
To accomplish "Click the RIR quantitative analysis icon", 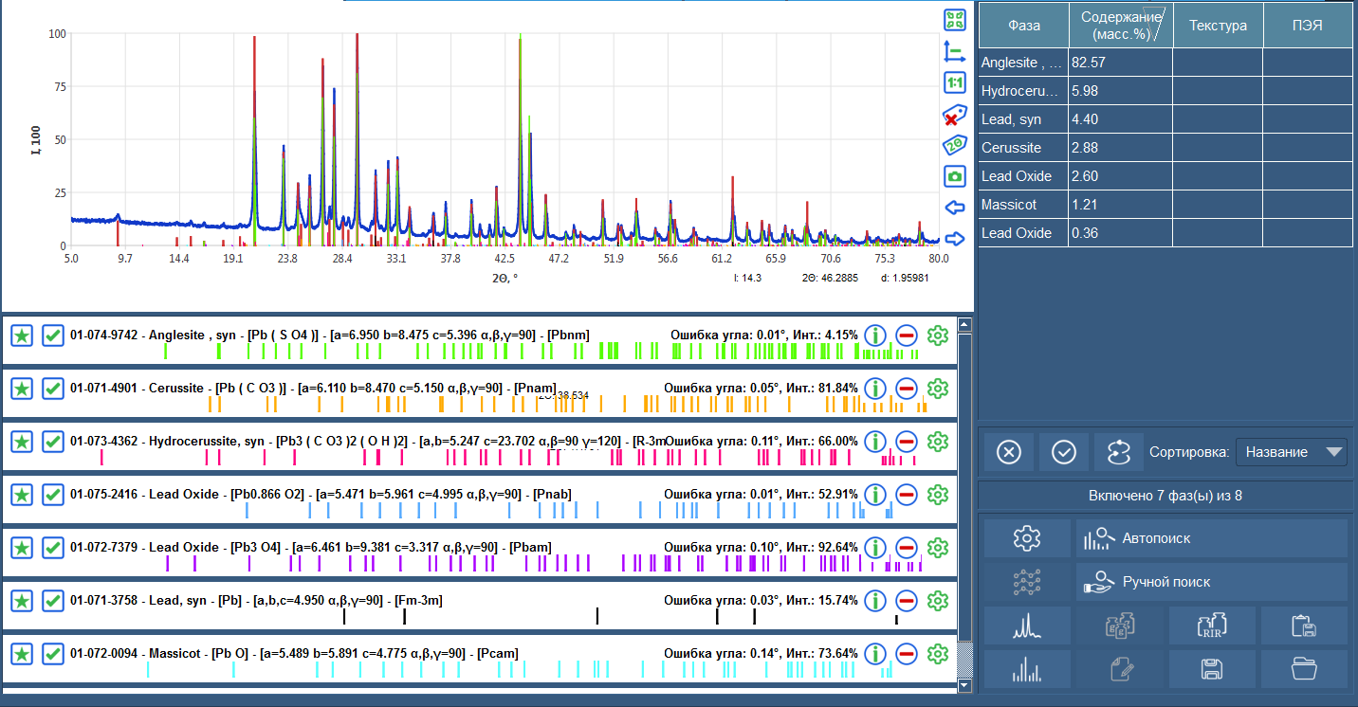I will (1212, 625).
